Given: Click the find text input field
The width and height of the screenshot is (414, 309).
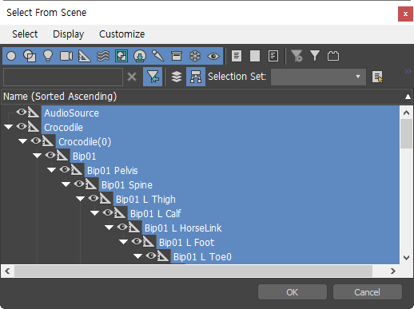Looking at the screenshot, I should tap(63, 77).
